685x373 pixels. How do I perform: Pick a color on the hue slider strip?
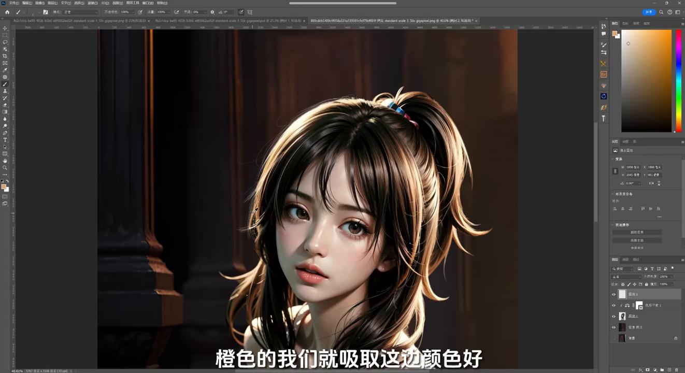(x=678, y=78)
